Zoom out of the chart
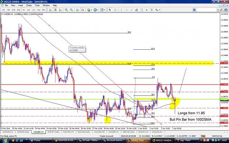Viewport: 229px width, 143px height. 71,10
